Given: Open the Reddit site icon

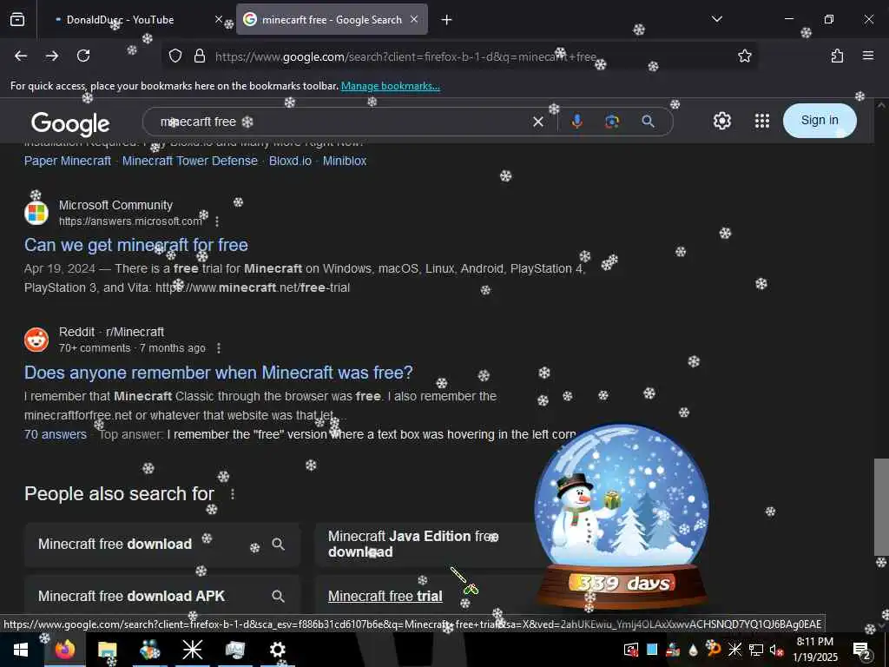Looking at the screenshot, I should pyautogui.click(x=36, y=340).
